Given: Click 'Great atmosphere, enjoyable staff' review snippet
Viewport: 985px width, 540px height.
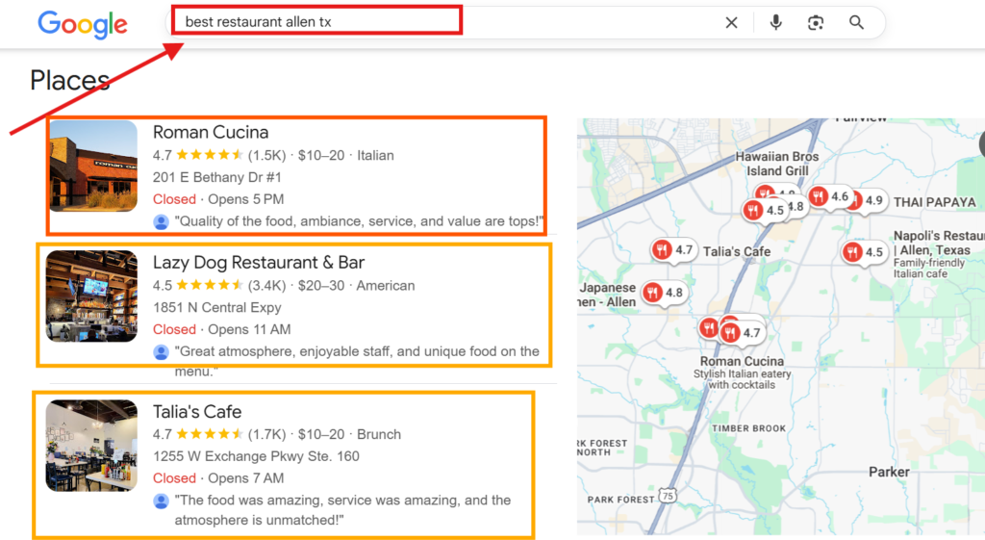Looking at the screenshot, I should 357,362.
